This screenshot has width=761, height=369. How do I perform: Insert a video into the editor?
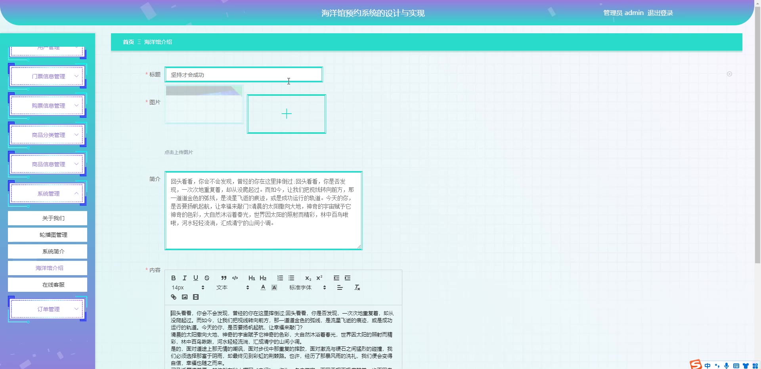[x=196, y=297]
